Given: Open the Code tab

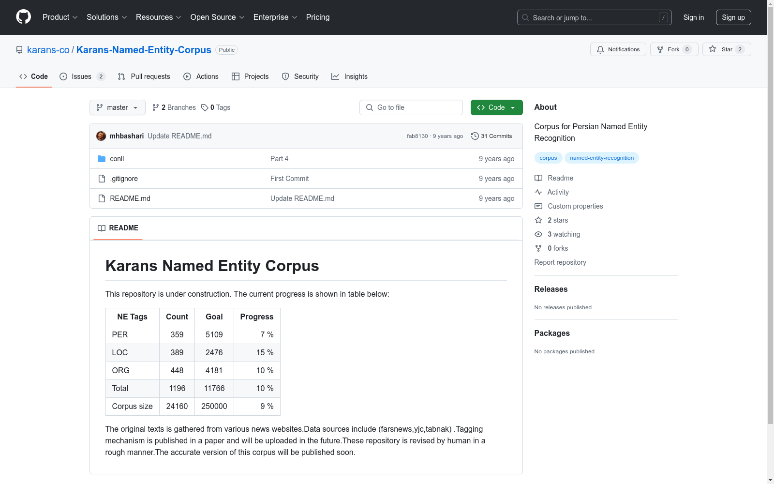Looking at the screenshot, I should coord(34,76).
